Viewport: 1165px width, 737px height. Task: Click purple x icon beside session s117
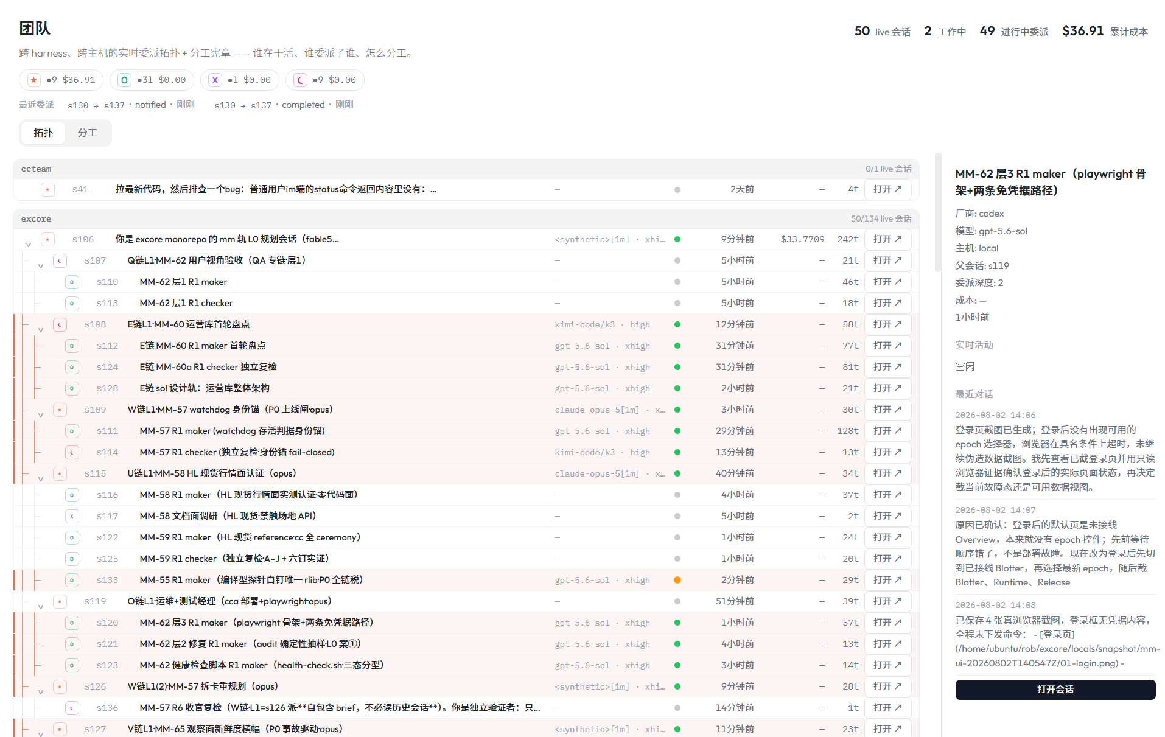(x=72, y=516)
